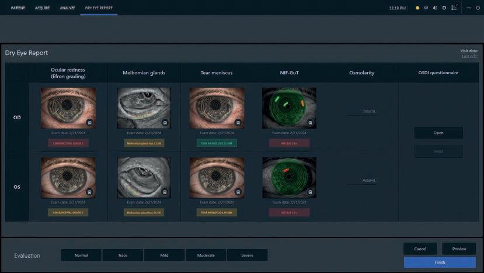The height and width of the screenshot is (273, 484).
Task: Open the task list icon with badge
Action: [x=454, y=8]
